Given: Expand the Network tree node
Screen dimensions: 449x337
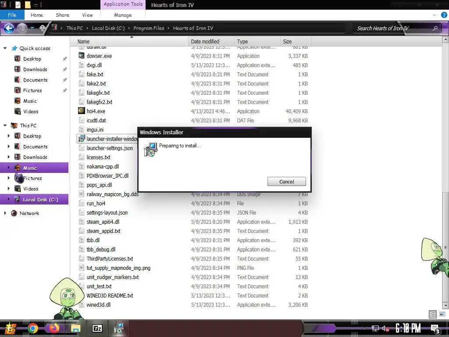Looking at the screenshot, I should pyautogui.click(x=5, y=213).
